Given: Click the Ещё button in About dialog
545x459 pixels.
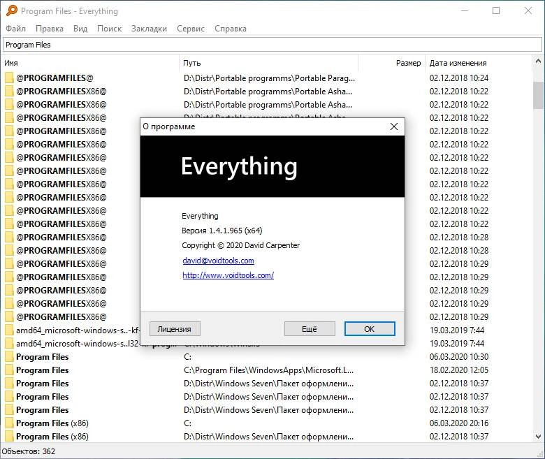Looking at the screenshot, I should 310,328.
